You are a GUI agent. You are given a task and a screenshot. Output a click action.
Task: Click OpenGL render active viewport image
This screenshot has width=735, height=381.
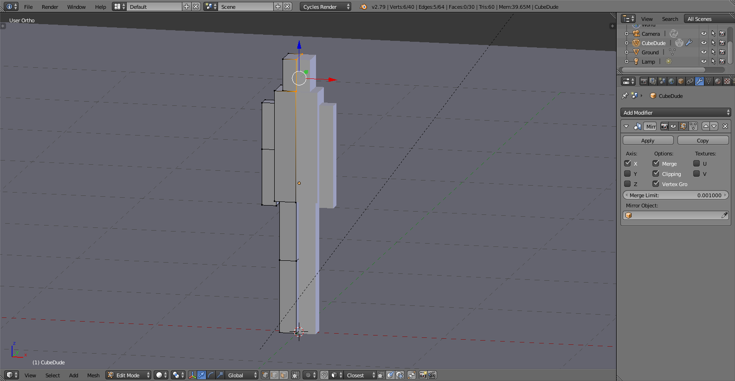pyautogui.click(x=423, y=375)
